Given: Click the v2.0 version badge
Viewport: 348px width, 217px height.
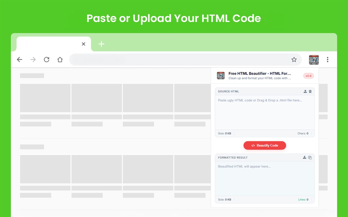Looking at the screenshot, I should click(x=309, y=76).
